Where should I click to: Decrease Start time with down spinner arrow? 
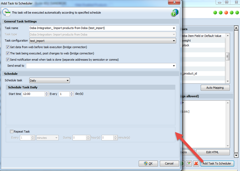click(x=47, y=95)
